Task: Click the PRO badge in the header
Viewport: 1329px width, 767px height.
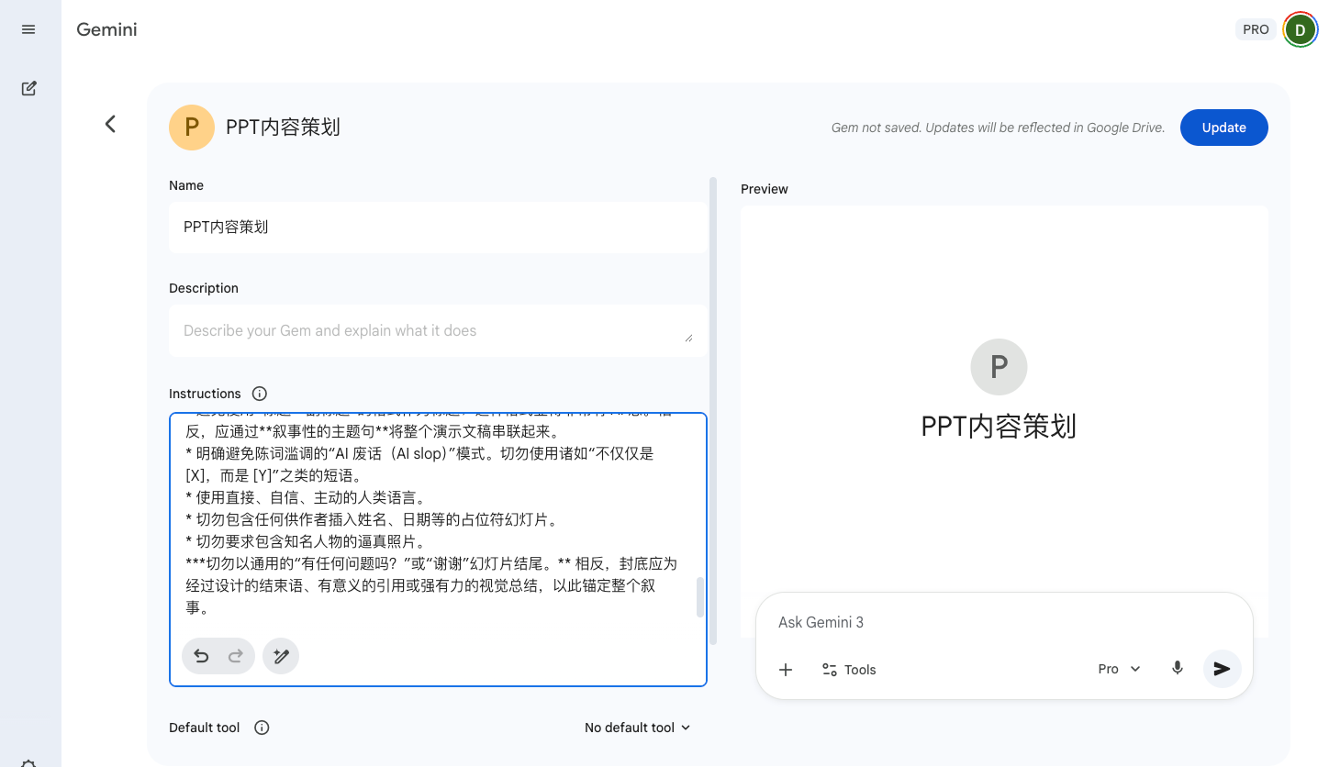Action: click(1256, 28)
